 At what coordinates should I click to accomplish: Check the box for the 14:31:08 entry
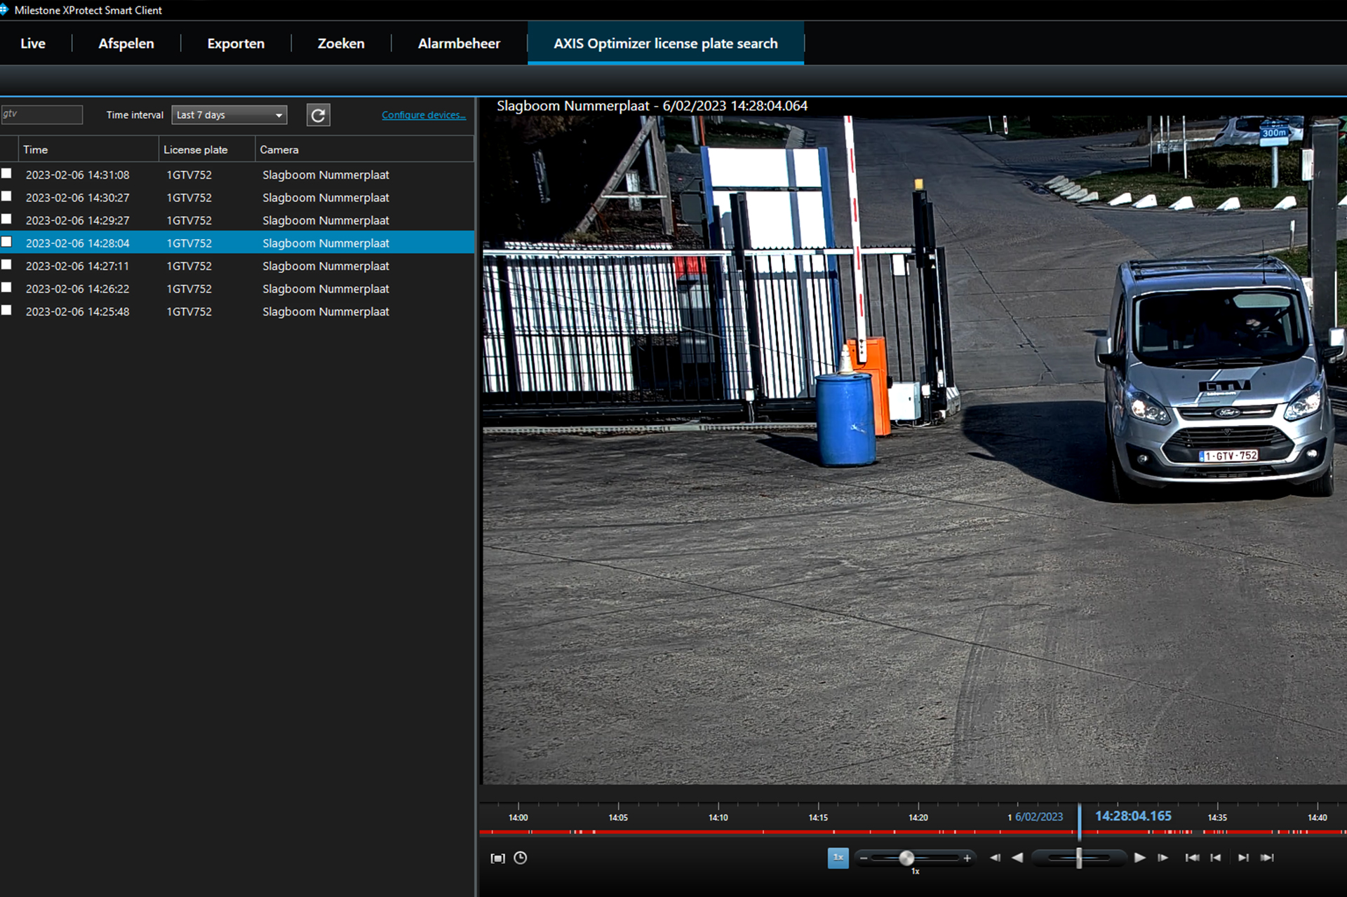coord(6,173)
